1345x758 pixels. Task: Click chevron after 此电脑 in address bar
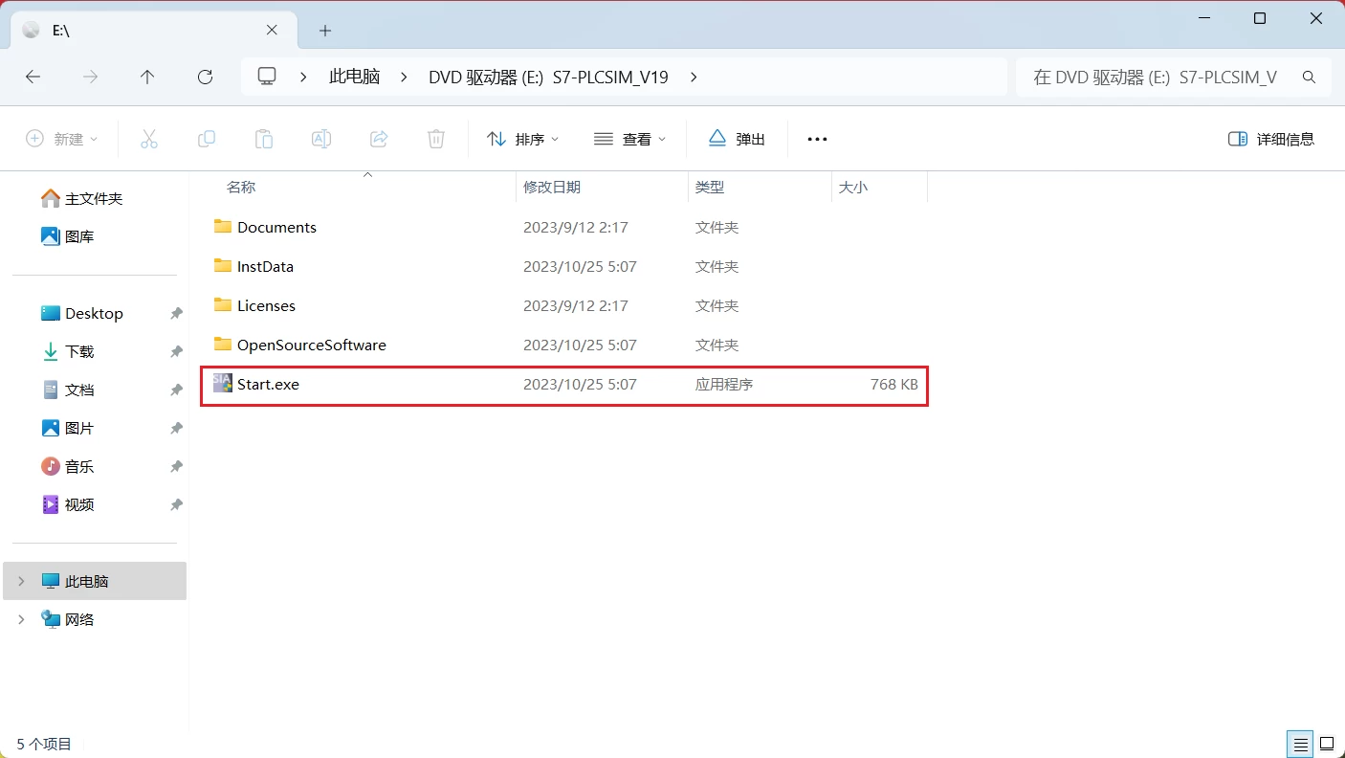coord(404,77)
